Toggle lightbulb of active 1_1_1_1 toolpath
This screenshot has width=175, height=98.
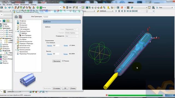pos(5,36)
